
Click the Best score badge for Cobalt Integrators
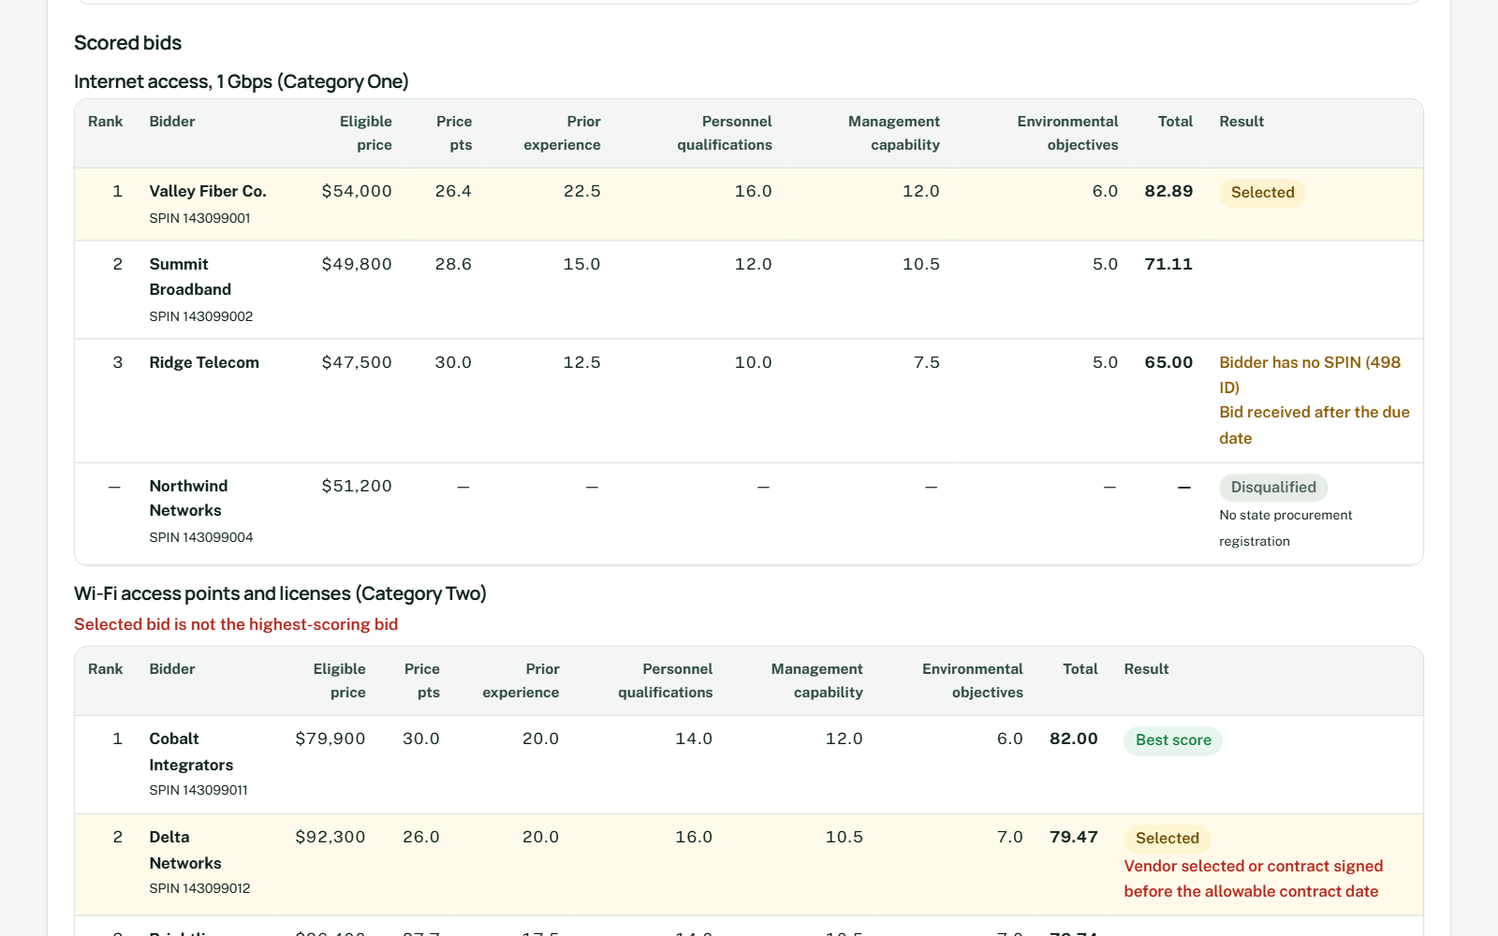pyautogui.click(x=1173, y=740)
